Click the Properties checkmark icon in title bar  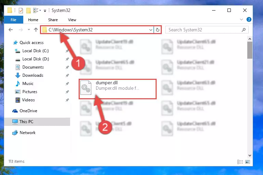(21, 11)
